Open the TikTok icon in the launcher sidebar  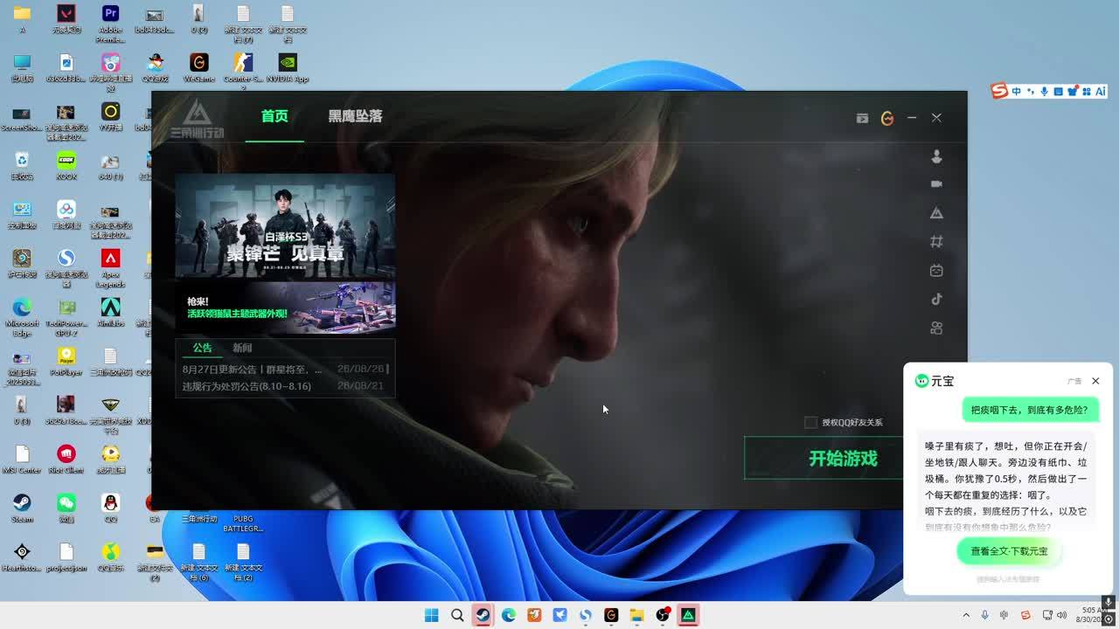936,299
